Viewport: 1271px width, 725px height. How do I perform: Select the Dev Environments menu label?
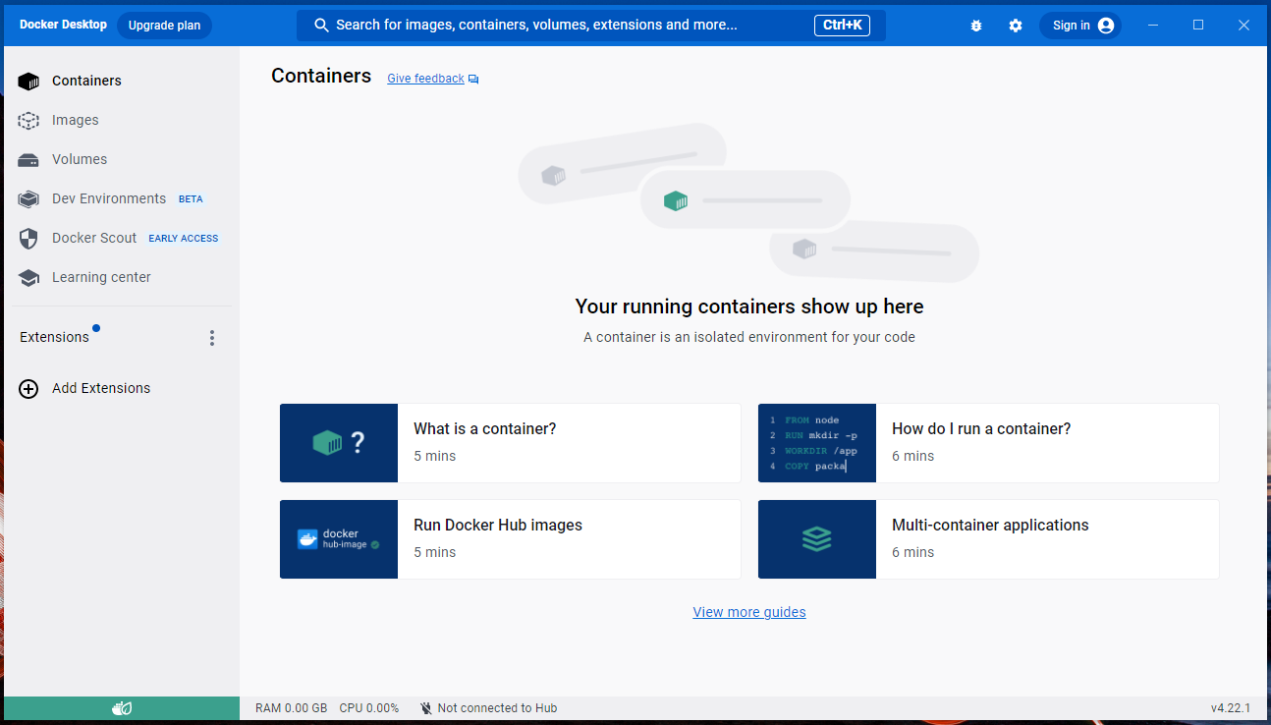(109, 198)
